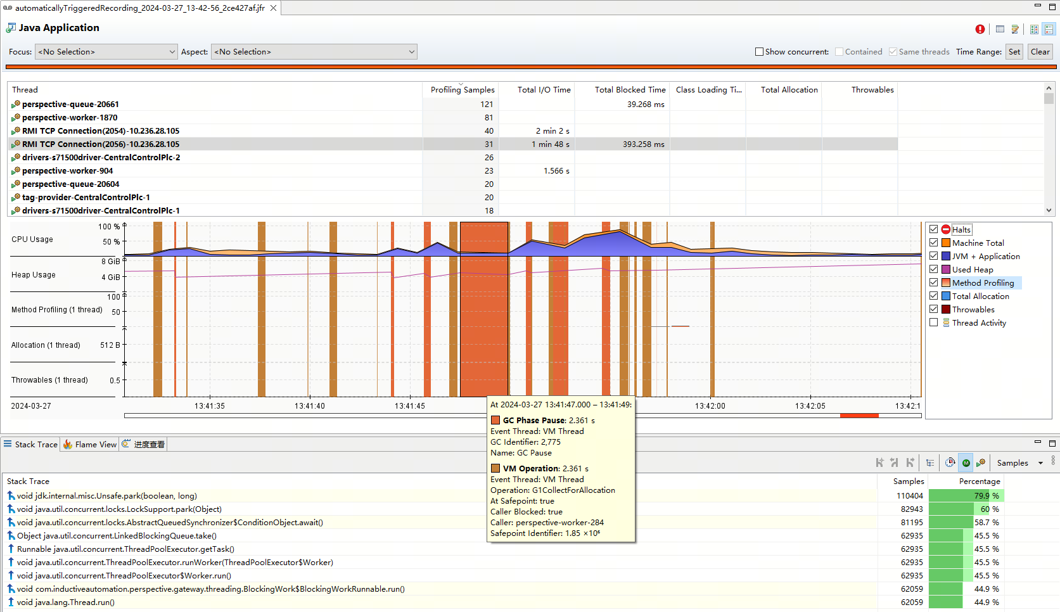The width and height of the screenshot is (1060, 612).
Task: Click the gear with green arrow icon
Action: 981,463
